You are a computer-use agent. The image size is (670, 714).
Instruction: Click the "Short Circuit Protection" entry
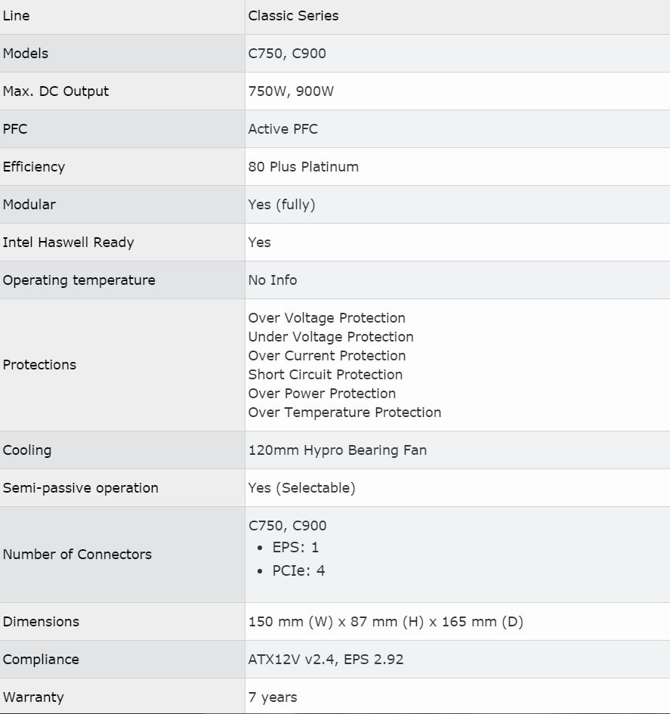click(x=326, y=375)
